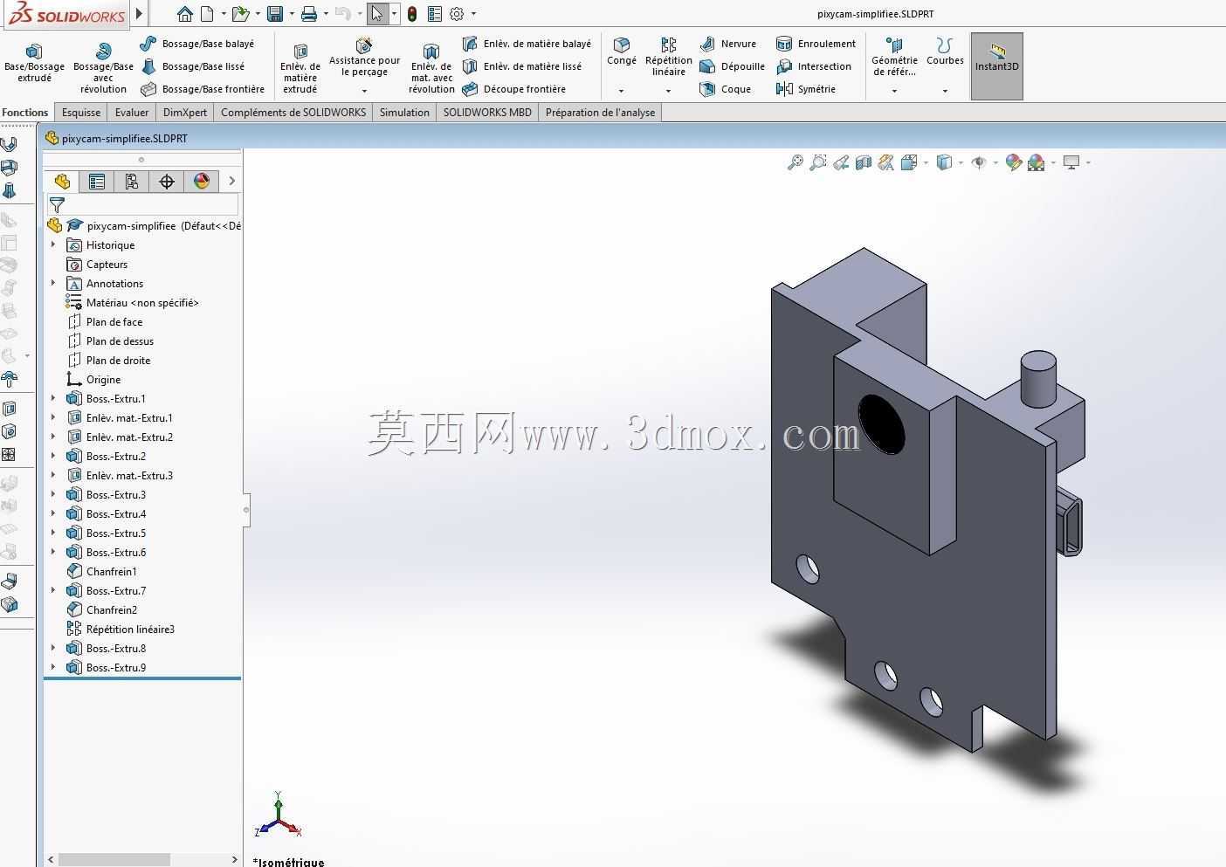Click the Open file icon
This screenshot has width=1226, height=867.
tap(241, 14)
